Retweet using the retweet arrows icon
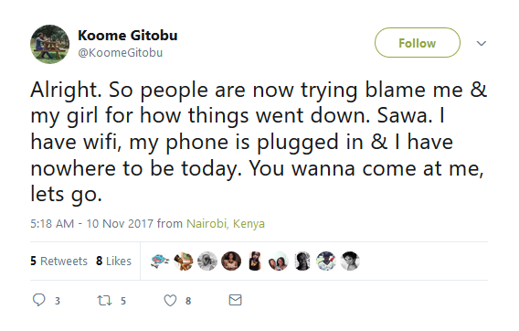This screenshot has height=331, width=519. 104,301
